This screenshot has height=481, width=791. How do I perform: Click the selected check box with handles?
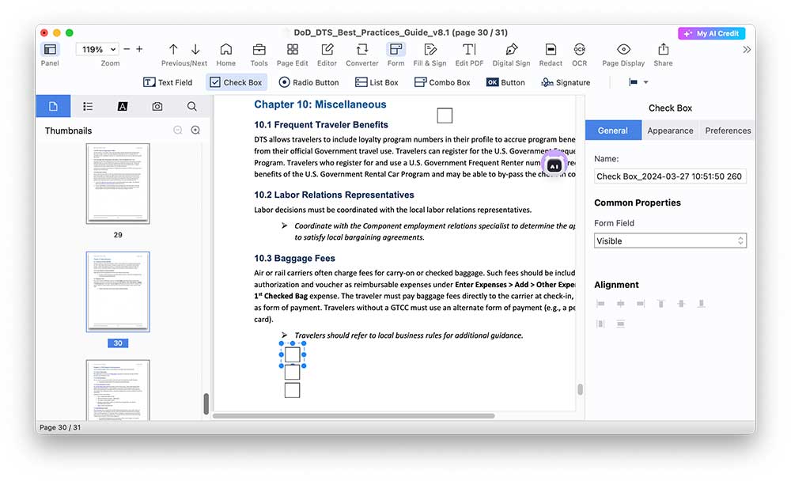(293, 354)
